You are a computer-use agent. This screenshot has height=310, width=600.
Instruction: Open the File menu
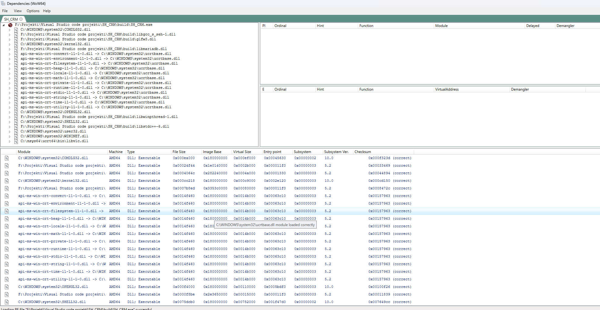coord(5,11)
